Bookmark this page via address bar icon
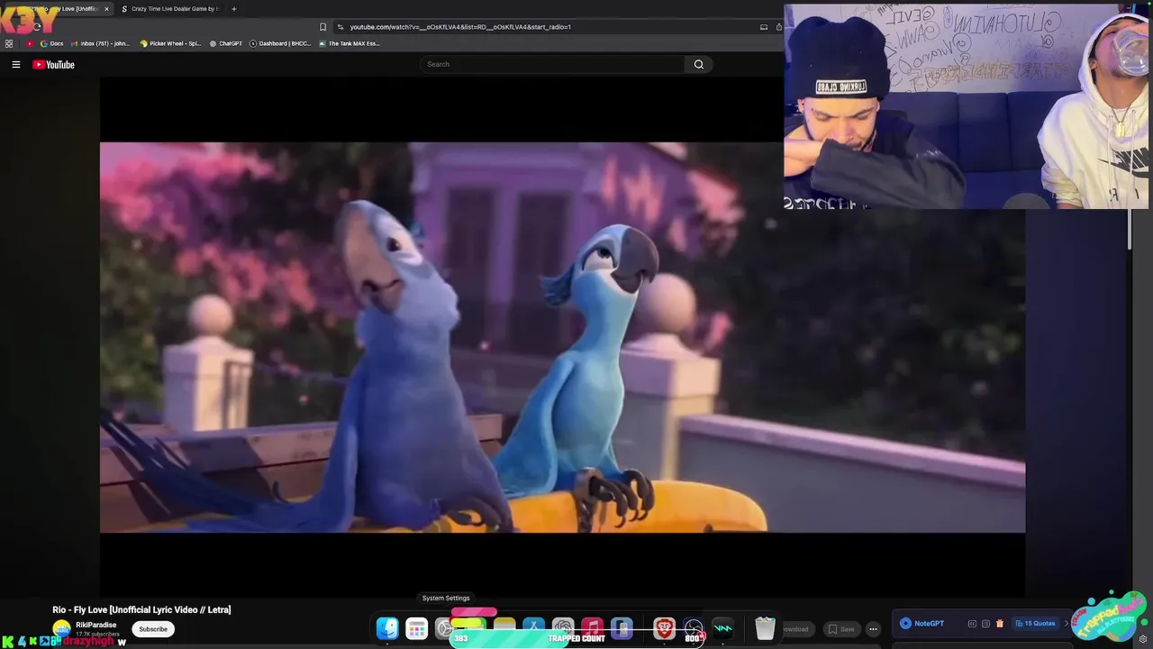The width and height of the screenshot is (1153, 649). click(x=322, y=27)
